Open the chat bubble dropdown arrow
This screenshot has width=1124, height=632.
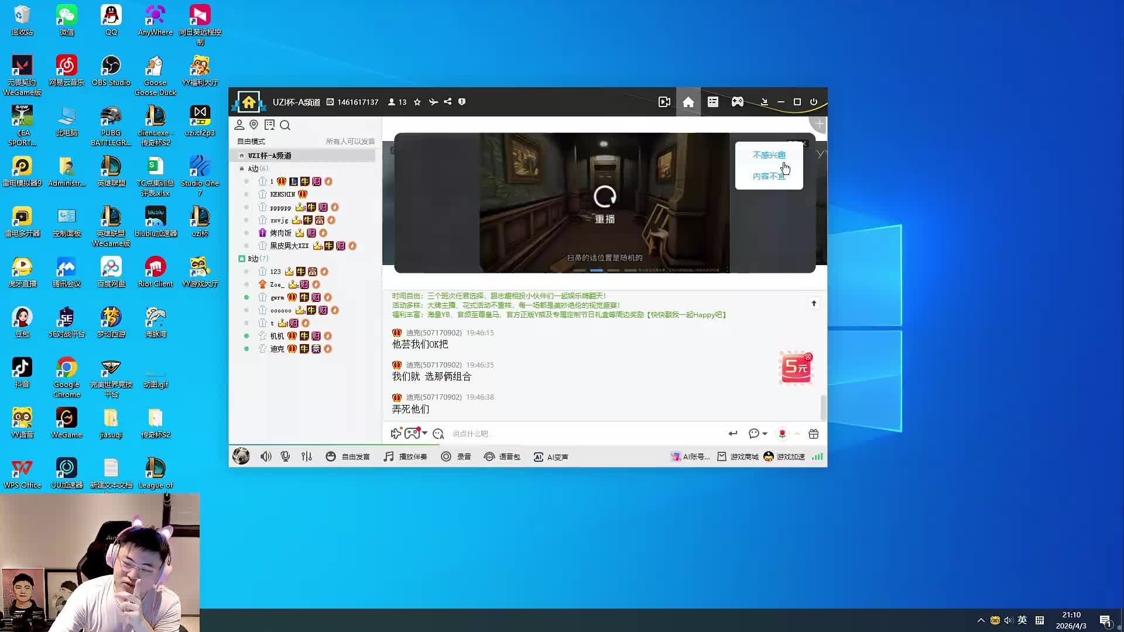[x=765, y=434]
